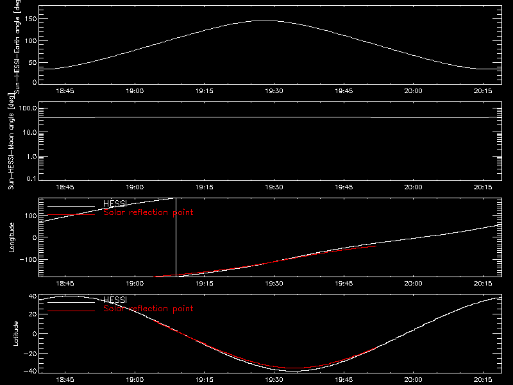Click 20:00 under the Moon angle plot
The width and height of the screenshot is (513, 385).
(x=413, y=187)
